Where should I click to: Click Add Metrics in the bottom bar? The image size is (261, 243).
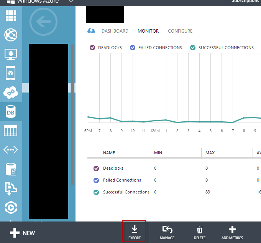232,232
